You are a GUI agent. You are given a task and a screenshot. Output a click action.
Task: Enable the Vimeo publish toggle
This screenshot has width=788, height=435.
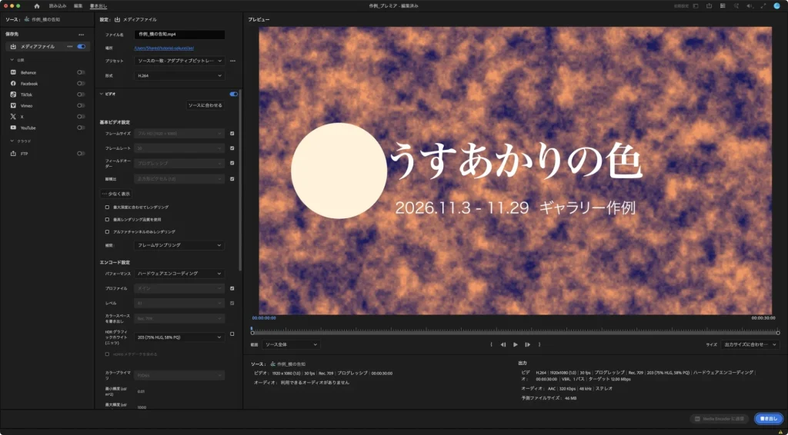pos(81,105)
